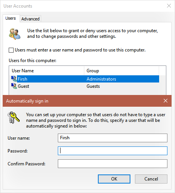The image size is (175, 193).
Task: Click the user accounts people icon
Action: (x=15, y=34)
